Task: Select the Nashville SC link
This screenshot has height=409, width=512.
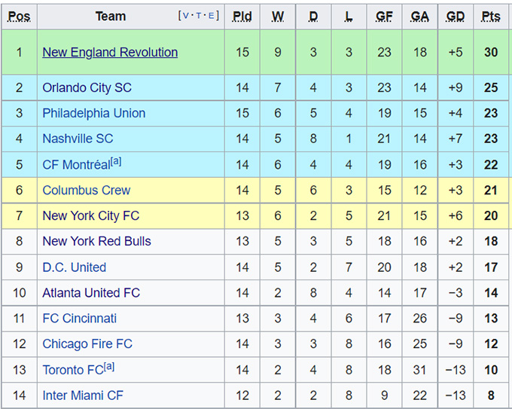Action: coord(78,139)
